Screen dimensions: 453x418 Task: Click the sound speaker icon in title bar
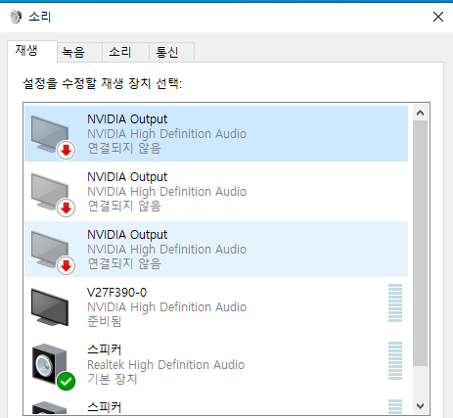click(x=16, y=17)
